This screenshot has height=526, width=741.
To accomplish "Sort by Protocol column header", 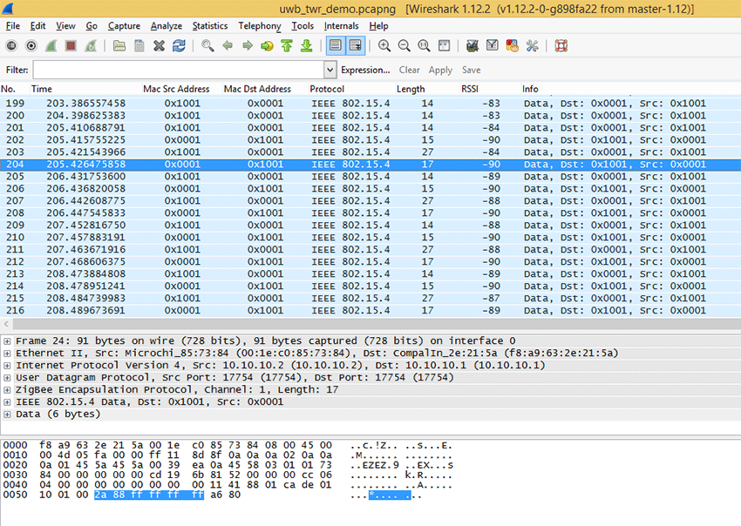I will coord(351,89).
